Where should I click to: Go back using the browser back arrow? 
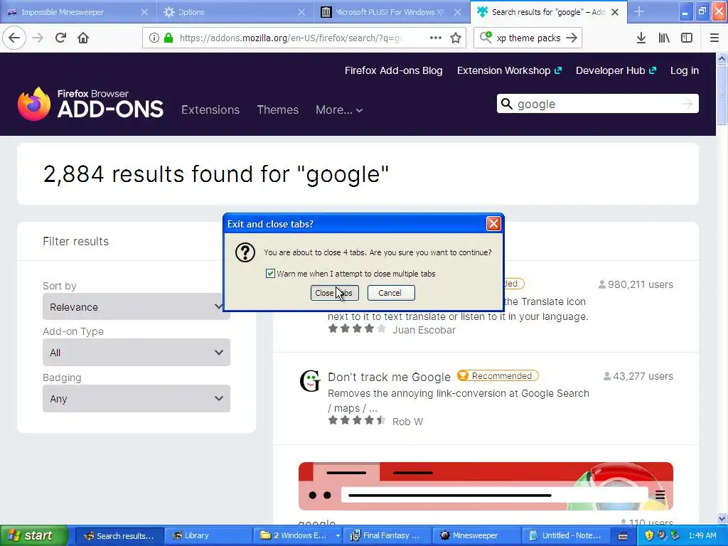click(14, 38)
